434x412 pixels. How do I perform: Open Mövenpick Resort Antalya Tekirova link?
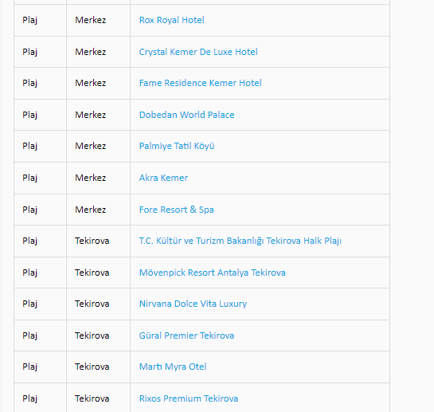(212, 273)
